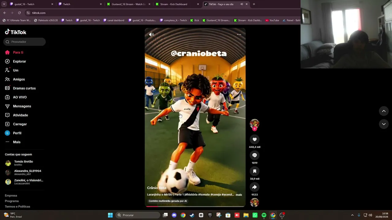Go to the next video with down arrow
Screen dimensions: 392x220
click(x=384, y=124)
